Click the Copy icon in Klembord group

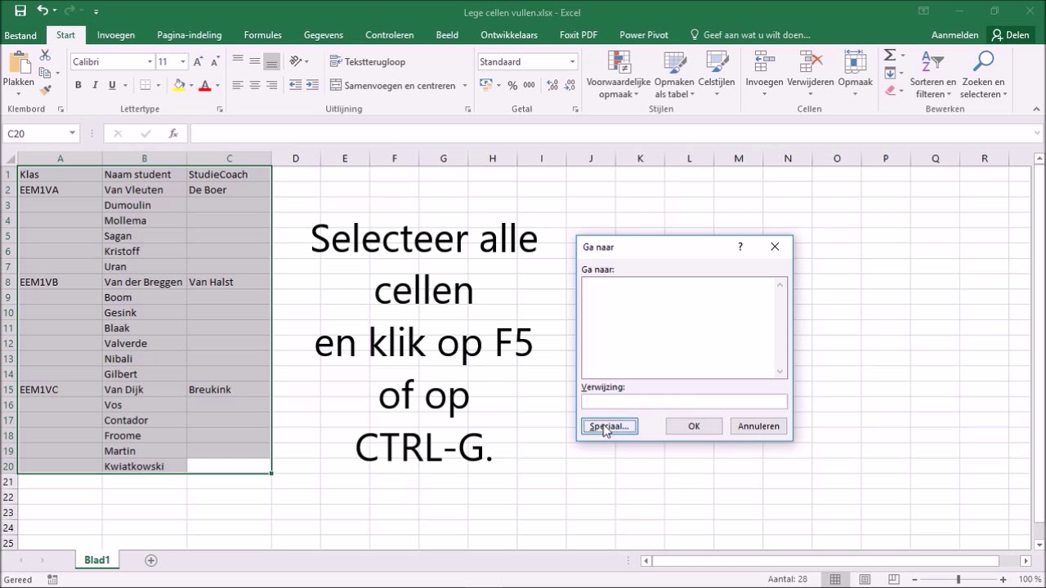click(45, 73)
